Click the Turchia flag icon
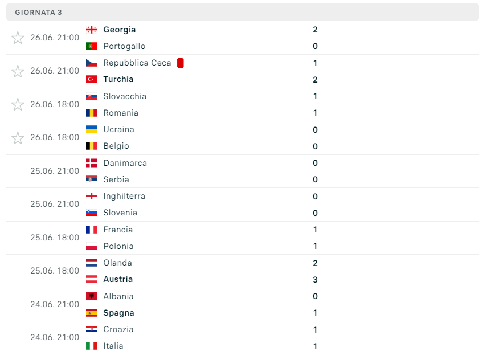The width and height of the screenshot is (487, 351). (92, 79)
